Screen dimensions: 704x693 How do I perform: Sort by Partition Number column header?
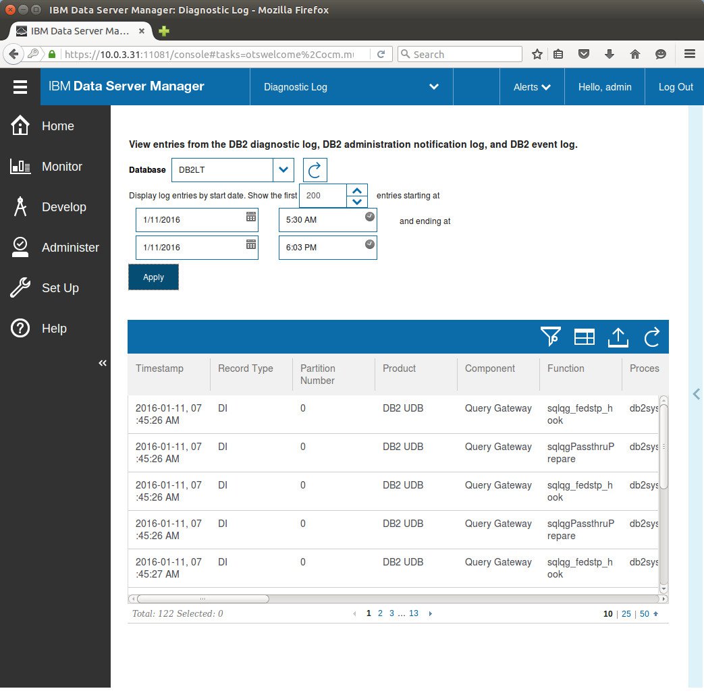(x=333, y=375)
